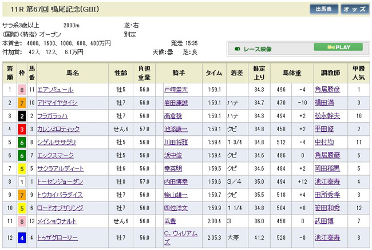372x250 pixels.
Task: Open horse アドマイヤタイシ page
Action: click(x=57, y=103)
